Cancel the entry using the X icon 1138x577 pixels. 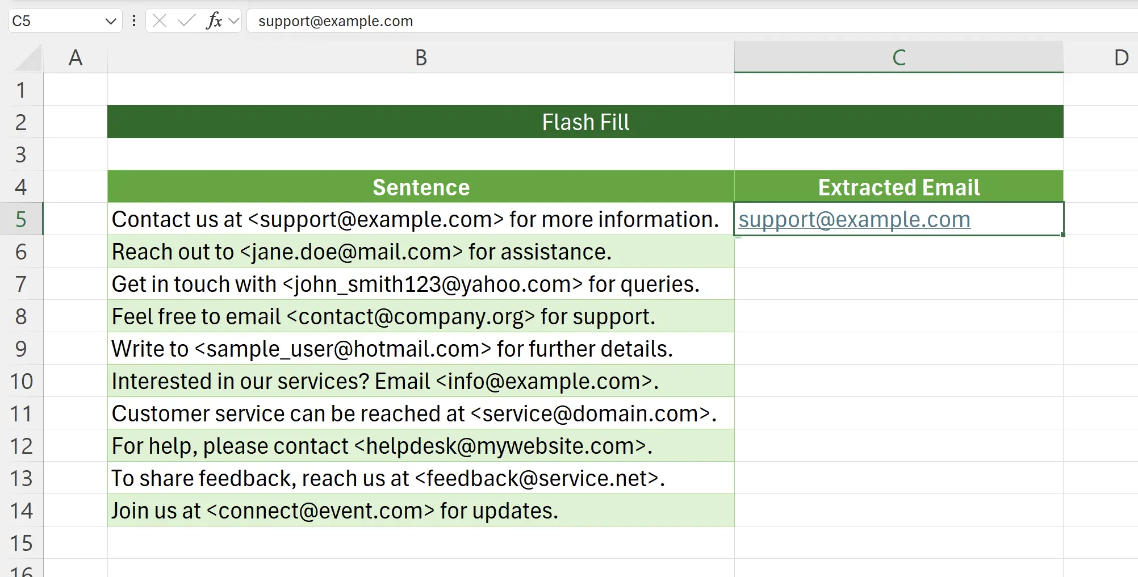[160, 21]
